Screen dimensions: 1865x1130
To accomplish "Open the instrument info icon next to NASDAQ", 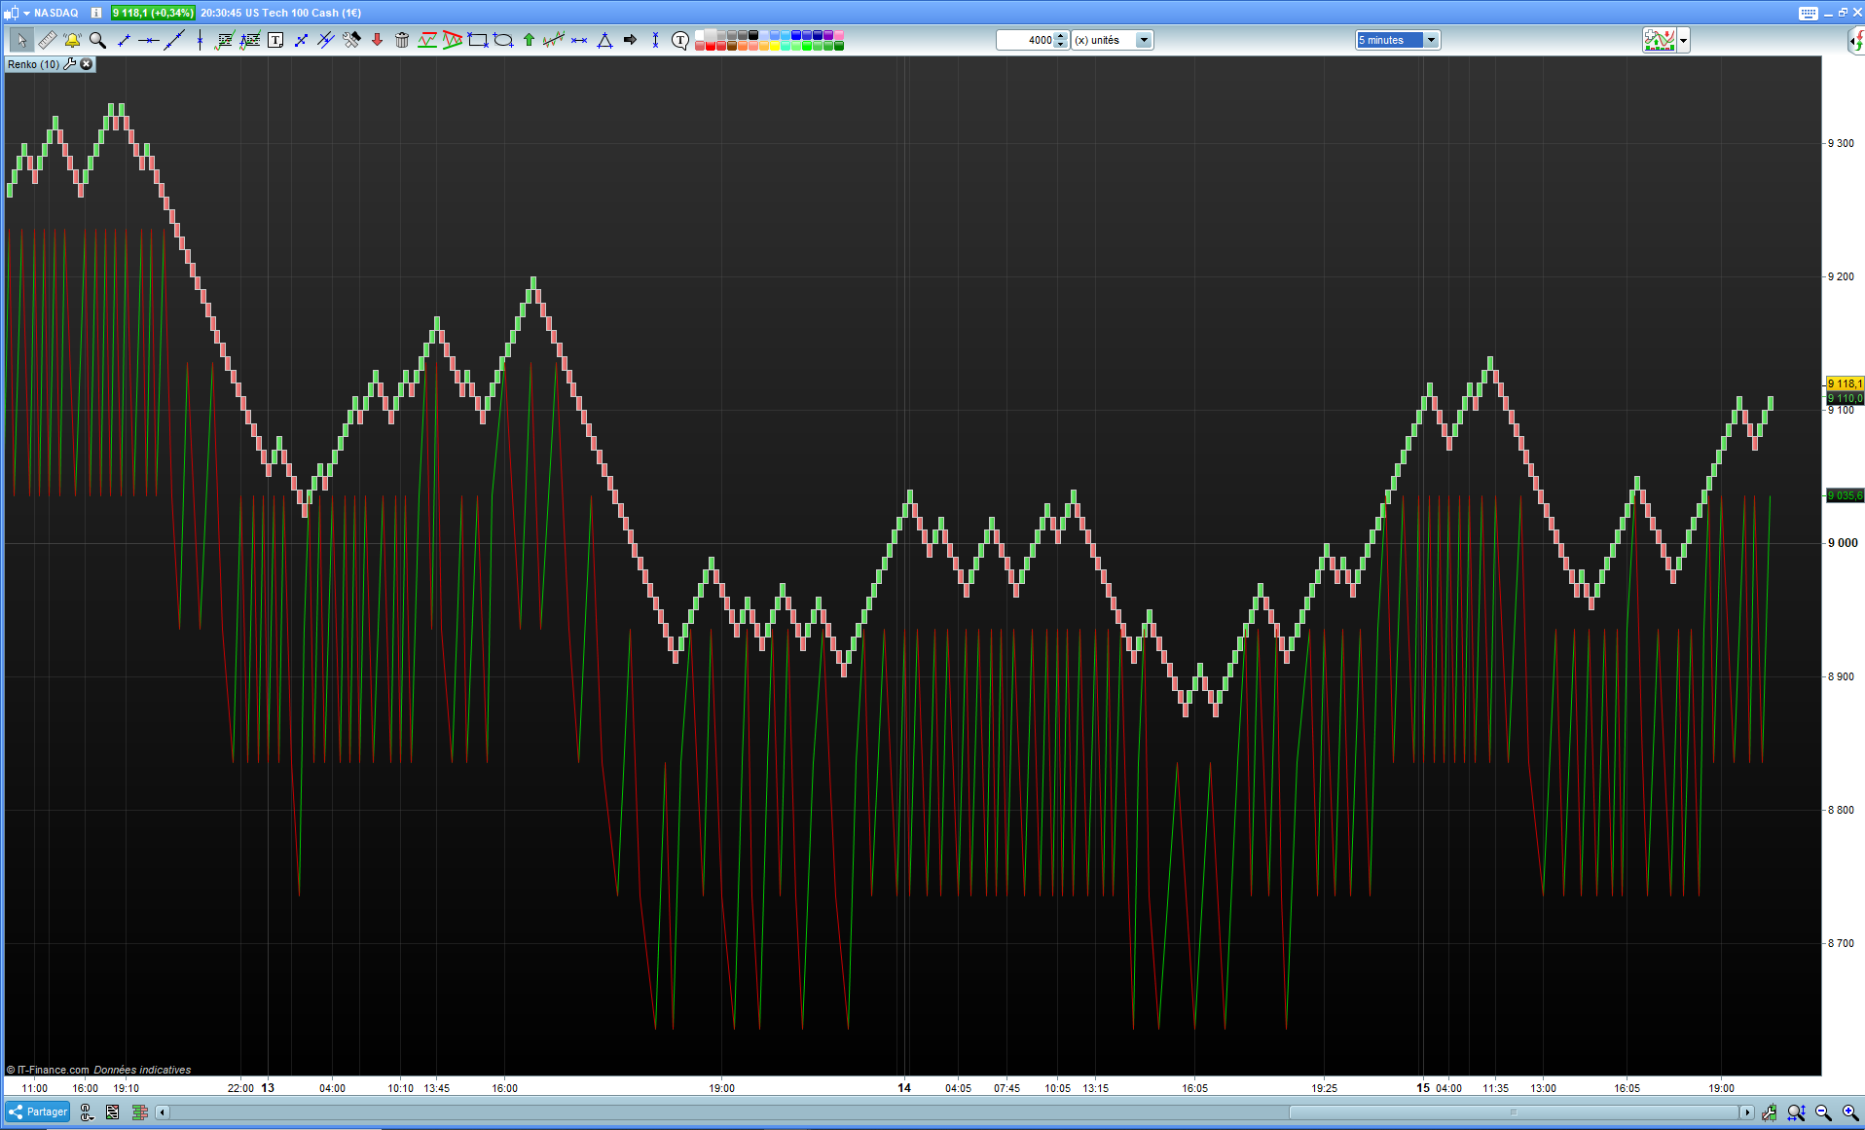I will (96, 13).
